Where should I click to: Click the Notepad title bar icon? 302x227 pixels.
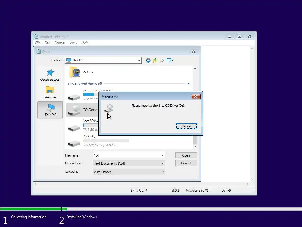coord(36,36)
